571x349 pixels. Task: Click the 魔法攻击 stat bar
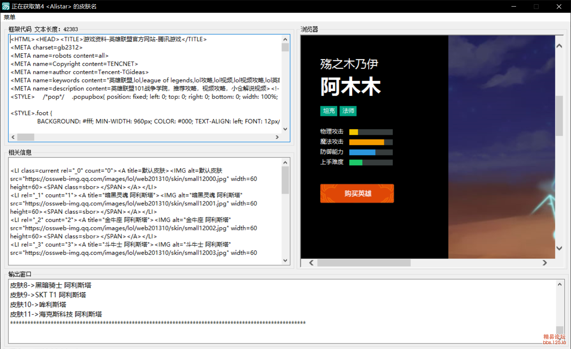pos(371,142)
